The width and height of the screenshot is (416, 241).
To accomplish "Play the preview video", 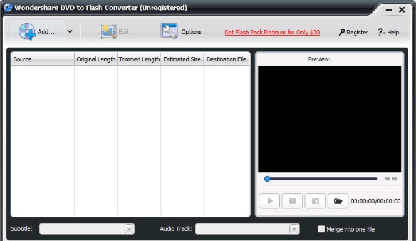I will (x=269, y=201).
